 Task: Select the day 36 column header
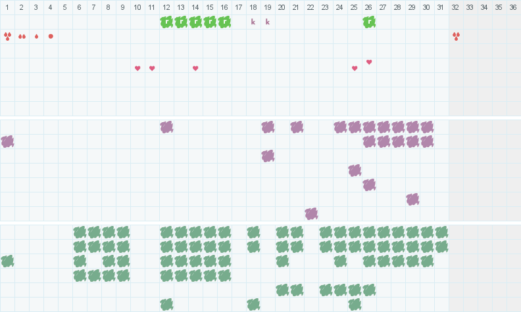[514, 7]
